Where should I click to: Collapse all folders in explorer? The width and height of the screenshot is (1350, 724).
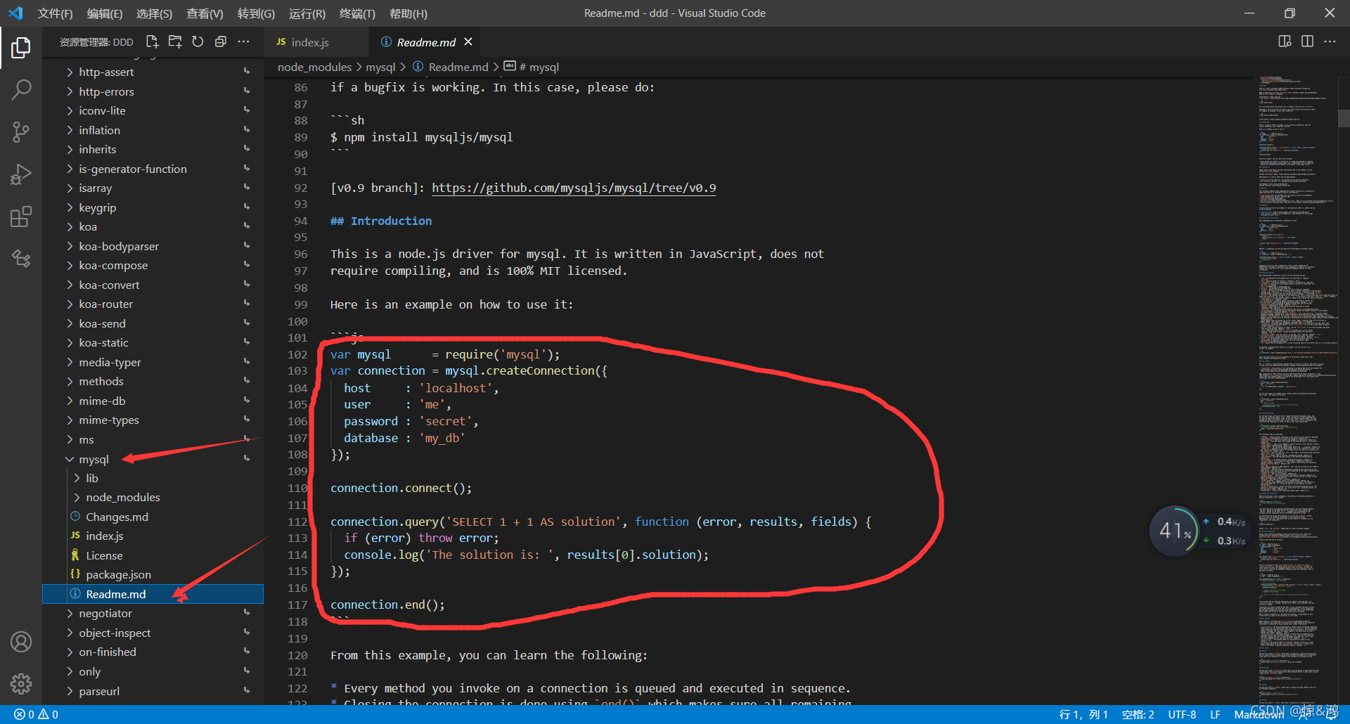(221, 42)
